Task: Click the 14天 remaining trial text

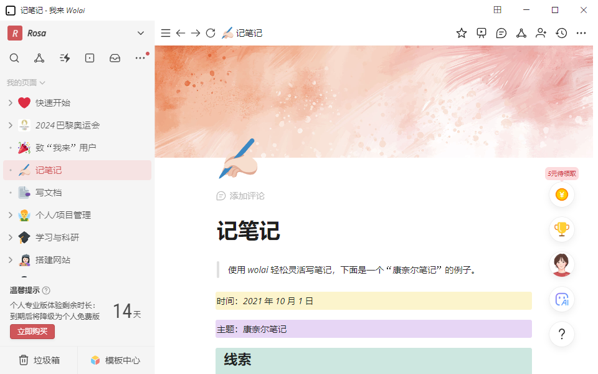Action: [x=127, y=311]
